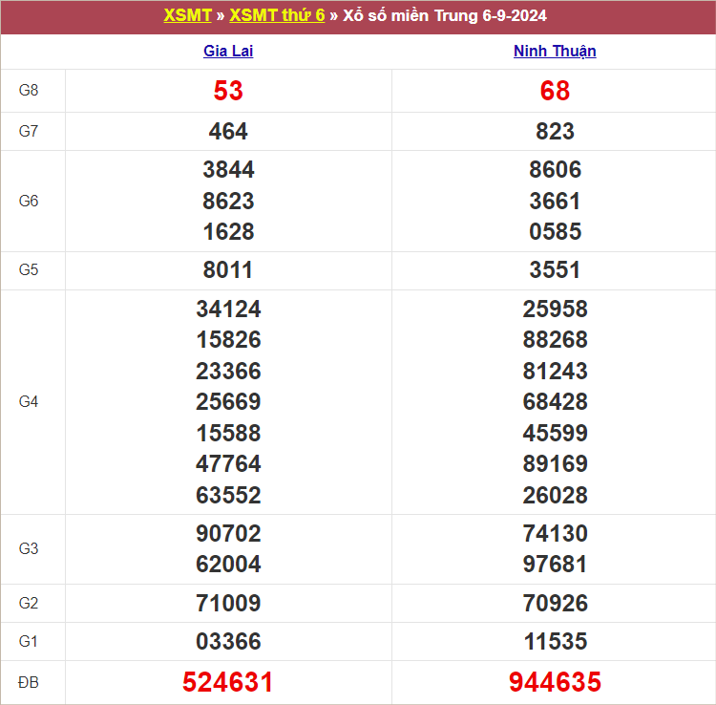The height and width of the screenshot is (705, 716).
Task: Select Ninh Thuận G4 number 81243
Action: pyautogui.click(x=555, y=371)
